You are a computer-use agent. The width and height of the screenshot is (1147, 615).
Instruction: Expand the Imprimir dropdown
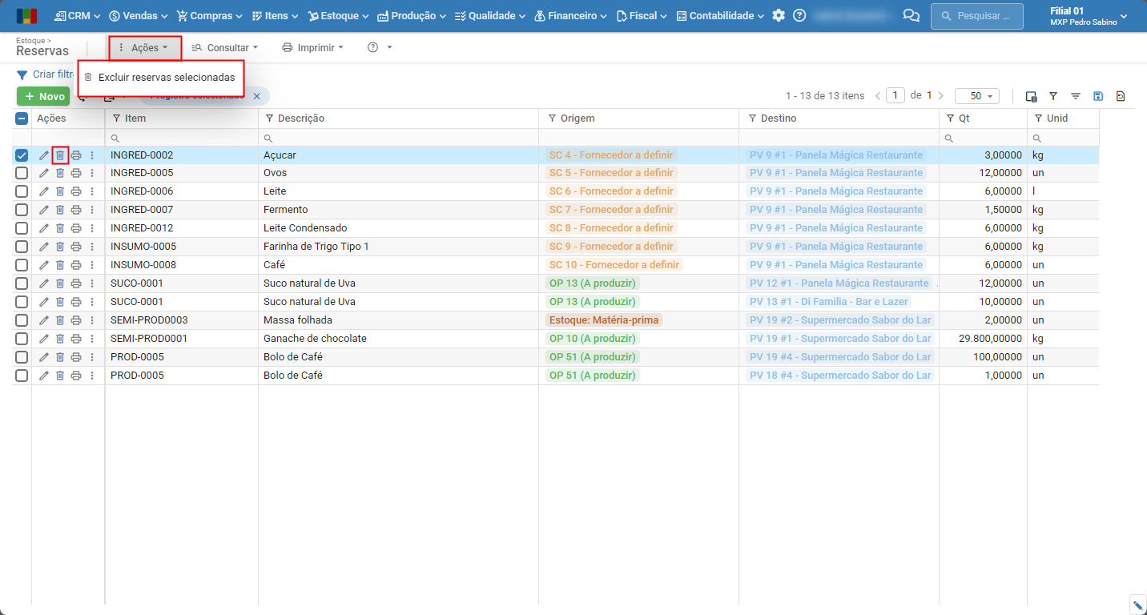click(312, 48)
